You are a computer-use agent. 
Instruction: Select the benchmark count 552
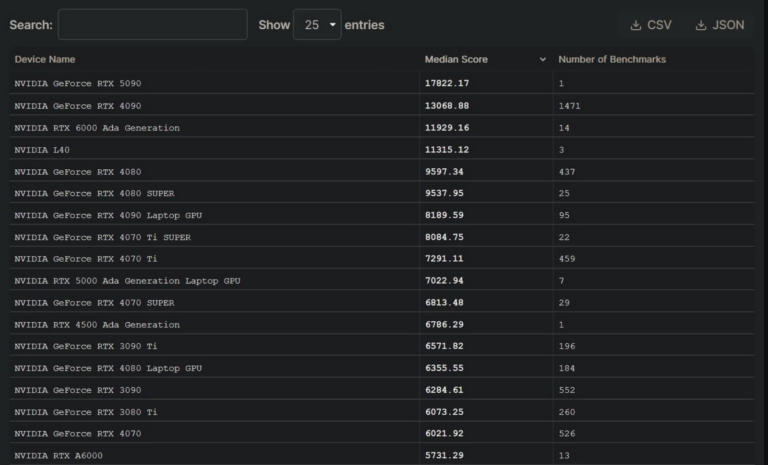567,390
